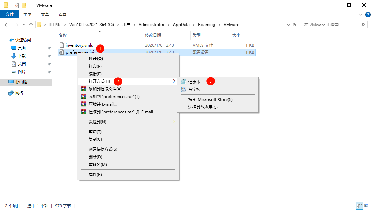Click the inventory.vmls file icon
This screenshot has height=210, width=372.
[62, 45]
